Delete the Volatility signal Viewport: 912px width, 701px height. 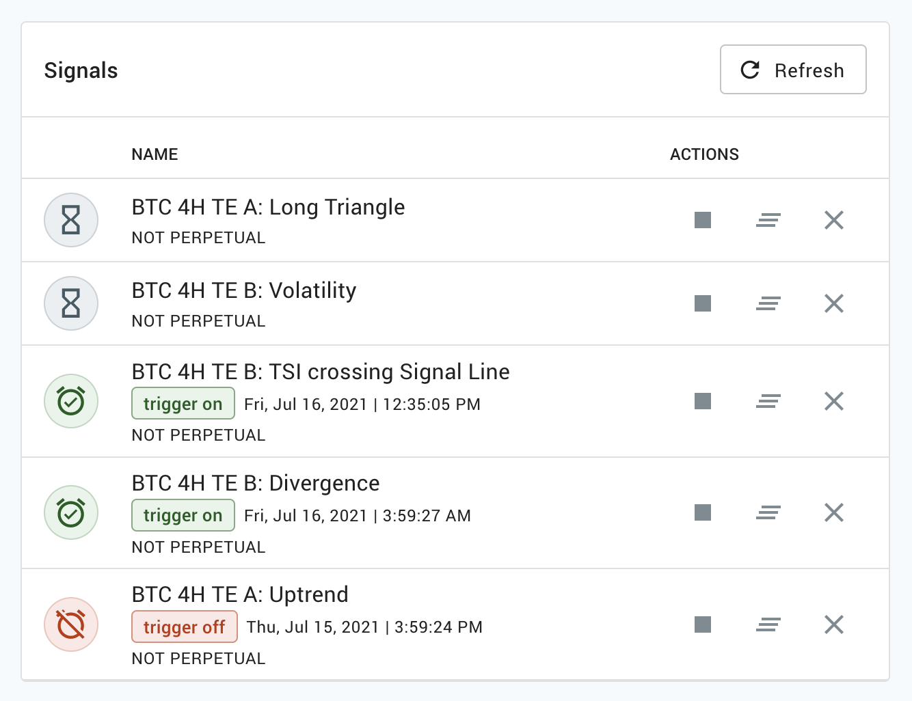834,303
